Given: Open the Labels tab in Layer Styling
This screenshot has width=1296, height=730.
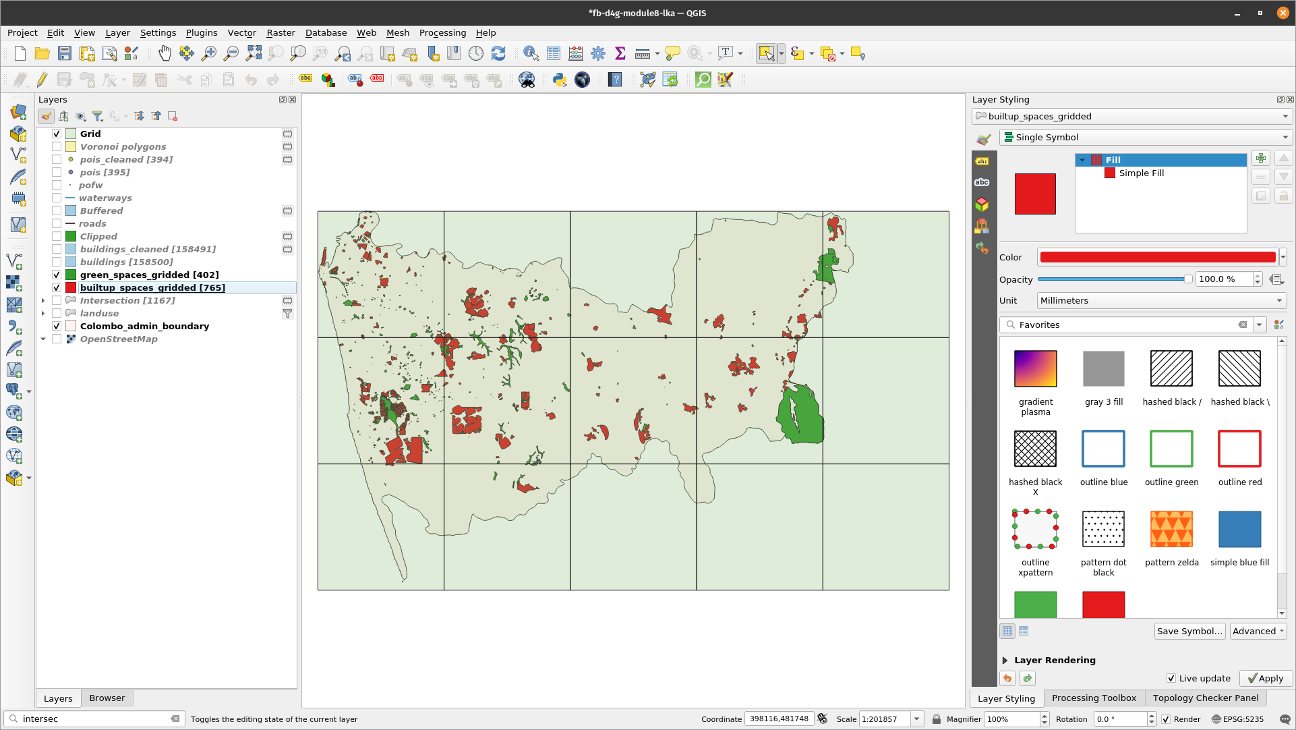Looking at the screenshot, I should point(982,161).
